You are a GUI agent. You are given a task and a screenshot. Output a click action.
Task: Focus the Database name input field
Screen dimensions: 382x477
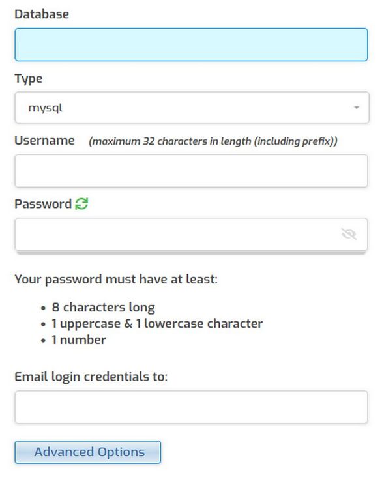click(x=191, y=45)
